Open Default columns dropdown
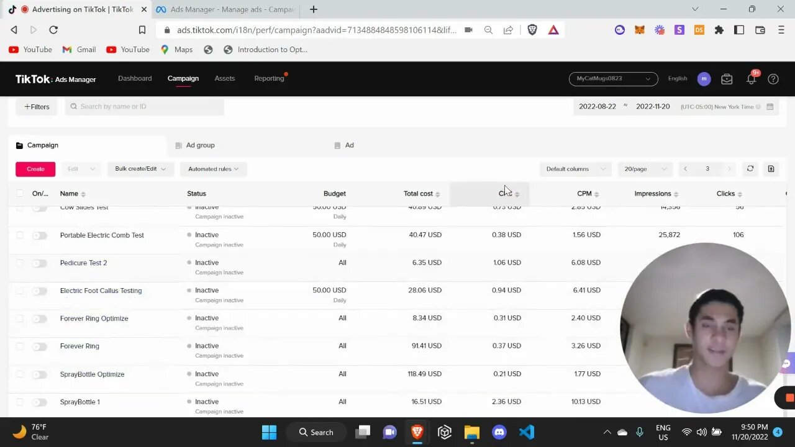795x447 pixels. coord(576,169)
